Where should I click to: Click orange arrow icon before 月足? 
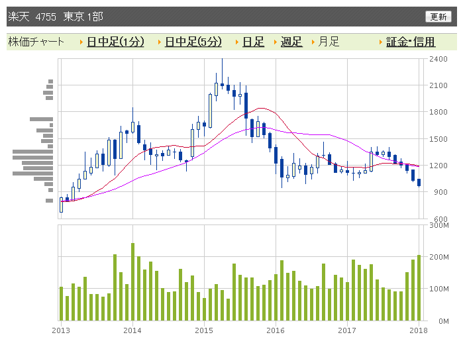click(313, 42)
